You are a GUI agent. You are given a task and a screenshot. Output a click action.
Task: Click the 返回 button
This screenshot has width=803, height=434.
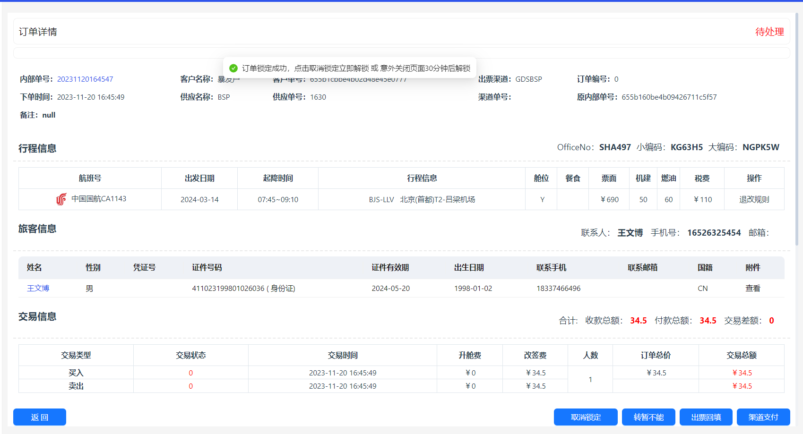(x=40, y=417)
